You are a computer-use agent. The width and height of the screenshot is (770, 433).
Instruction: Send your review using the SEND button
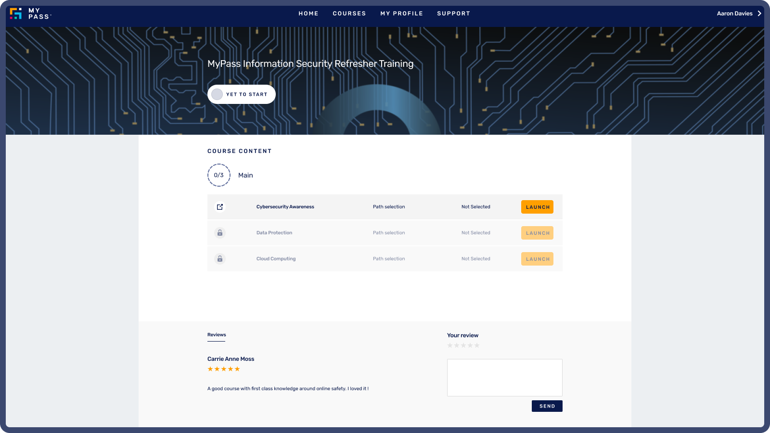point(547,406)
